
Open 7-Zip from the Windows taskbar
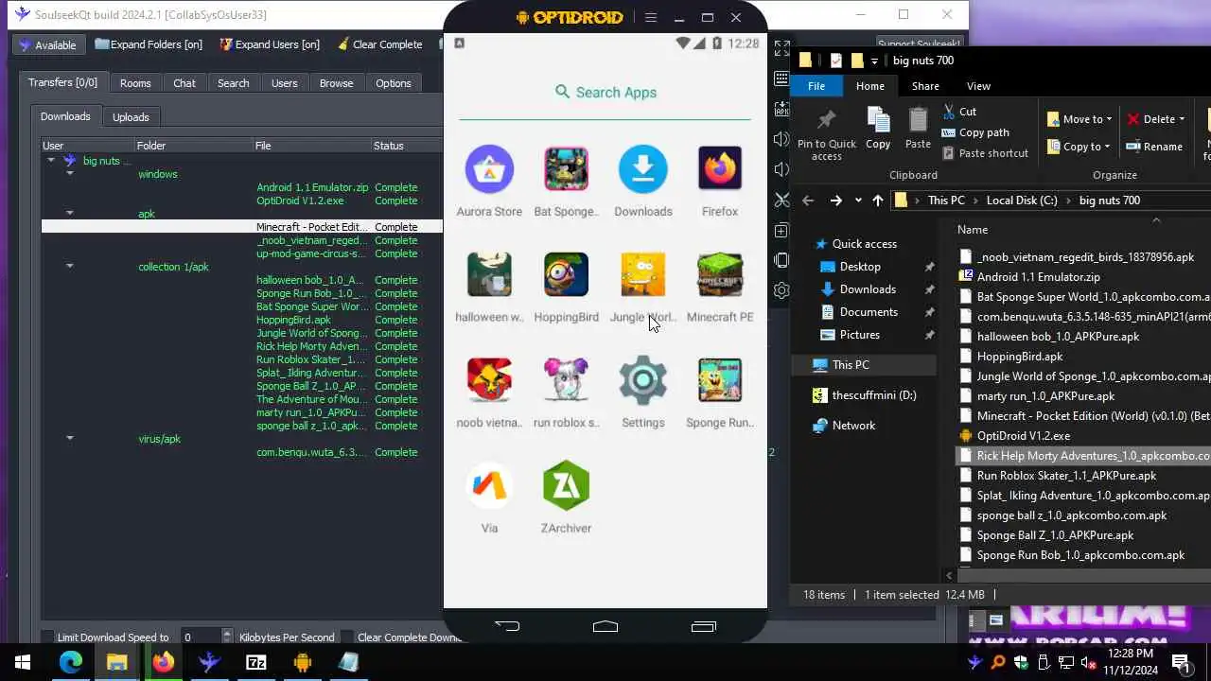pyautogui.click(x=256, y=662)
